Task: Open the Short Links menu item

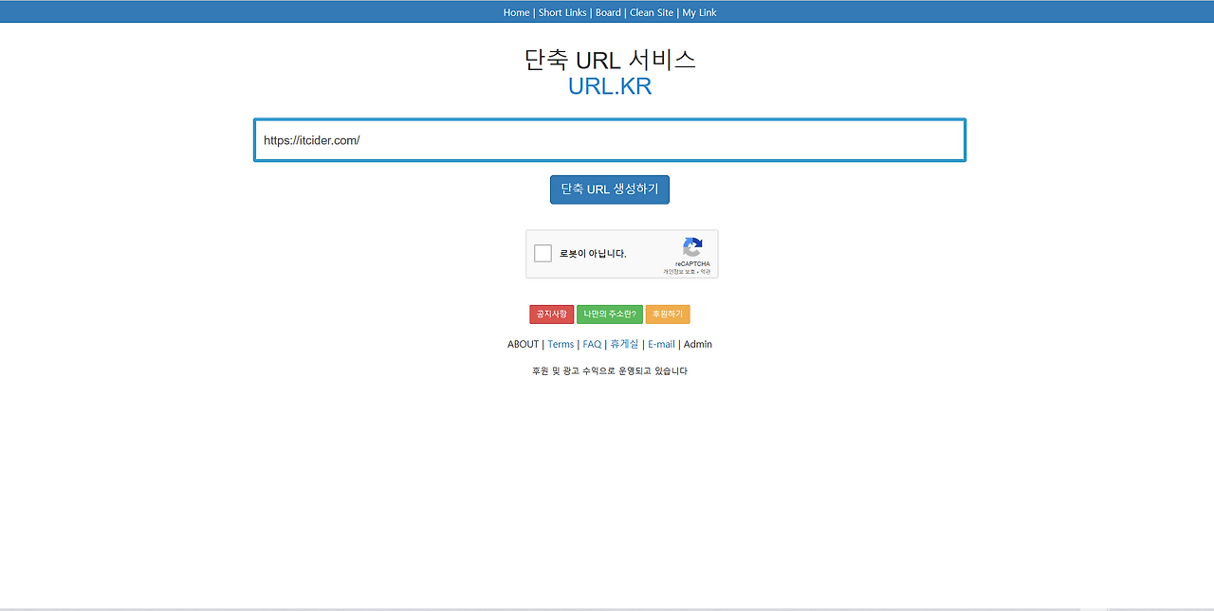Action: (x=562, y=12)
